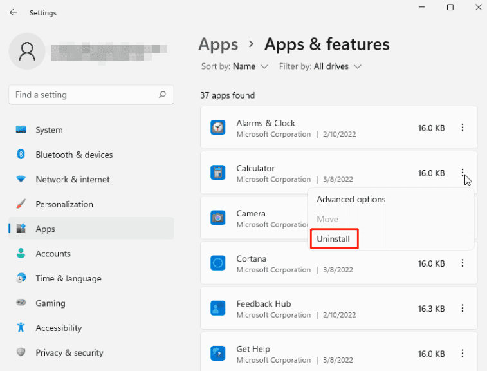The image size is (487, 371).
Task: Click the Camera app icon
Action: pos(217,218)
